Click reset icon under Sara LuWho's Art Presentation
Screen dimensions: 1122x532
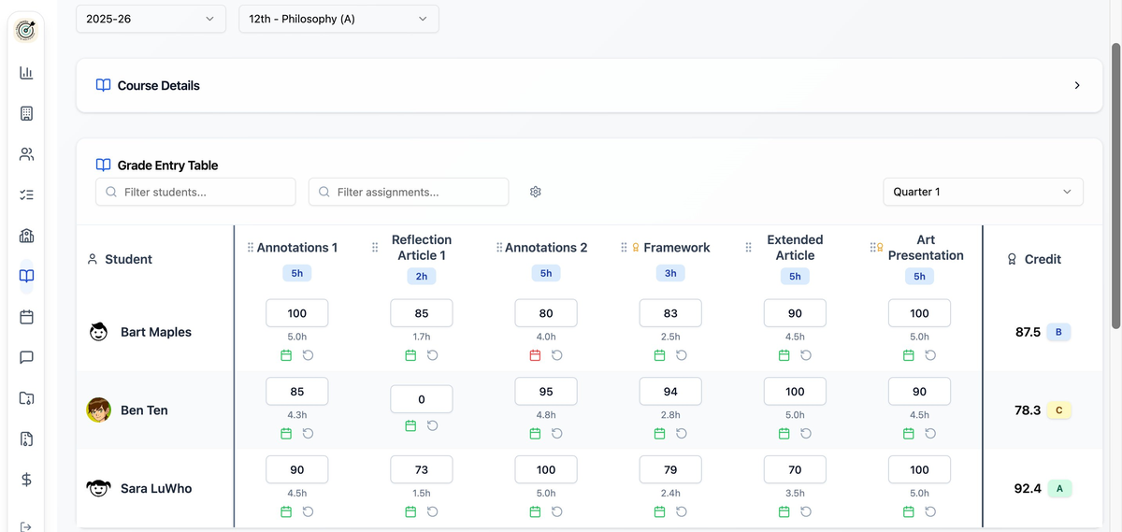[x=930, y=511]
